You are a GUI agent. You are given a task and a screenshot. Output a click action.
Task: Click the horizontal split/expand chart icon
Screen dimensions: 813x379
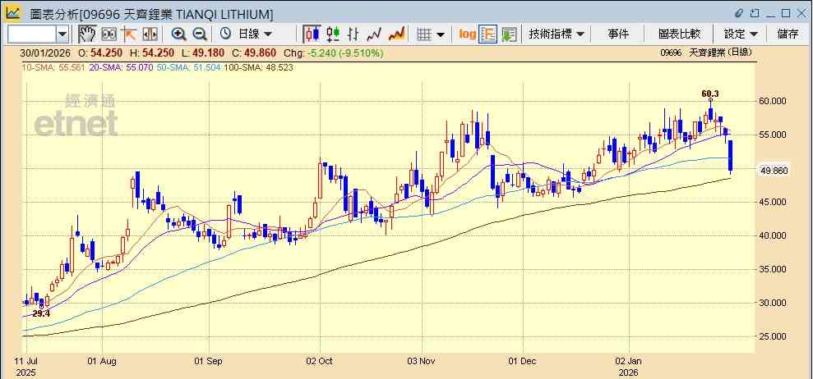150,34
